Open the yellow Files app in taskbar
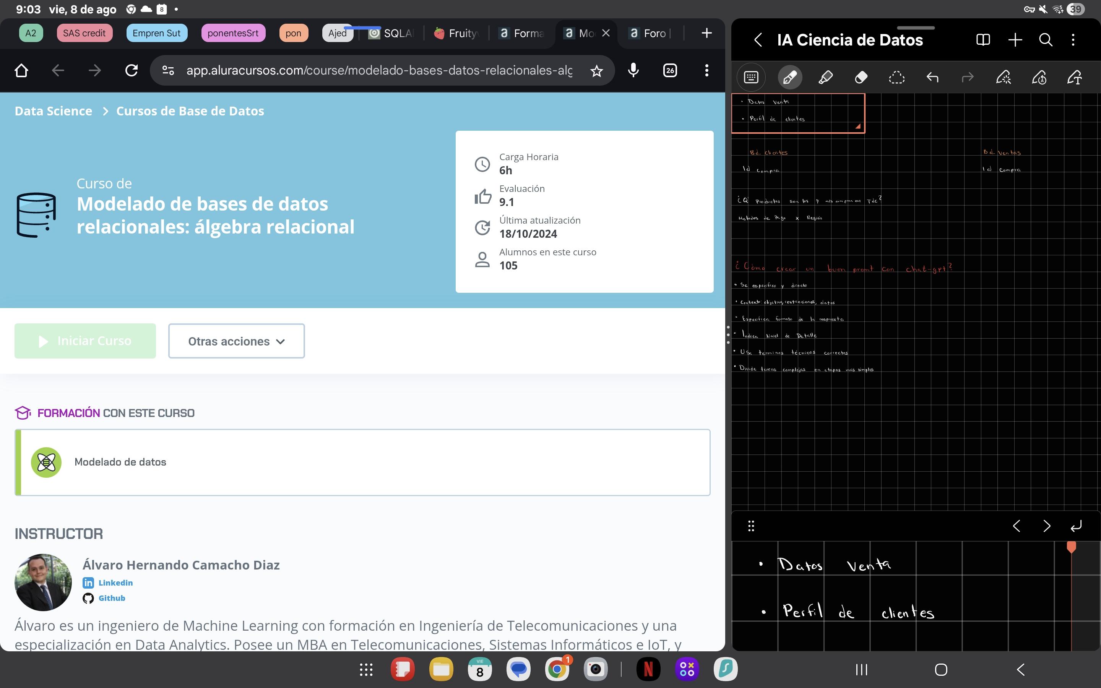 [x=441, y=669]
